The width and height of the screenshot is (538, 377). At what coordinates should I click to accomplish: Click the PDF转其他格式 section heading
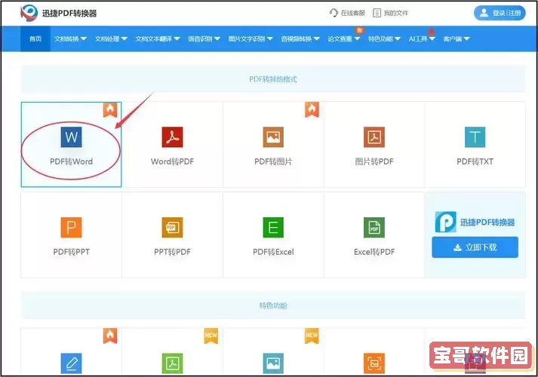273,79
